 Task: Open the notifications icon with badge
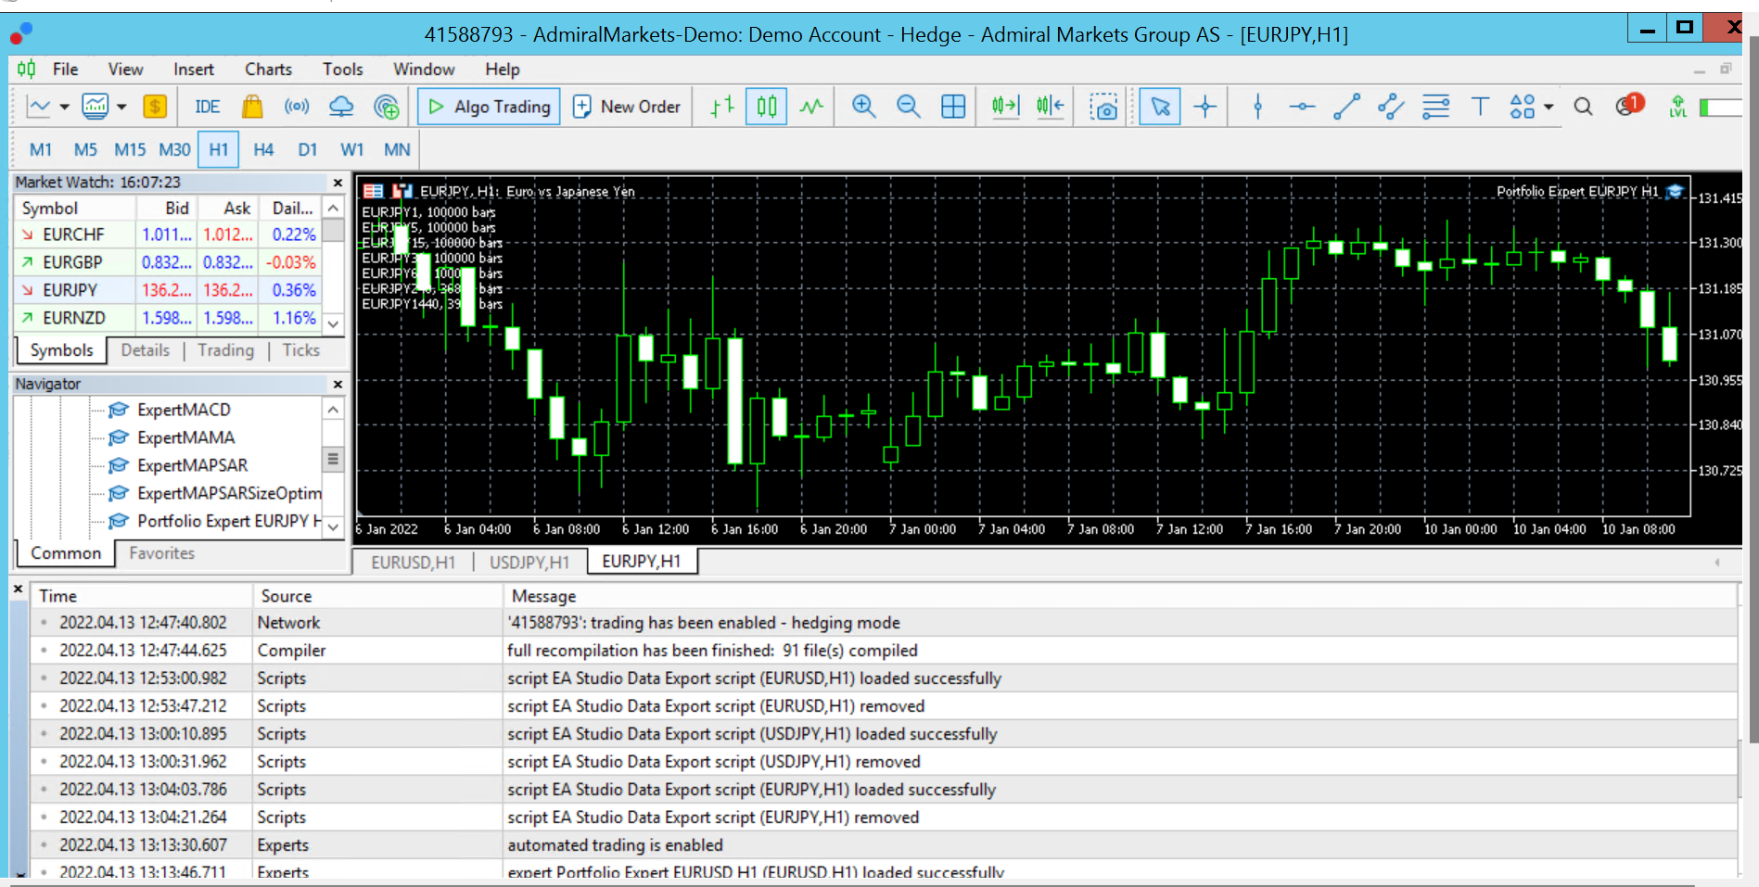click(x=1628, y=105)
